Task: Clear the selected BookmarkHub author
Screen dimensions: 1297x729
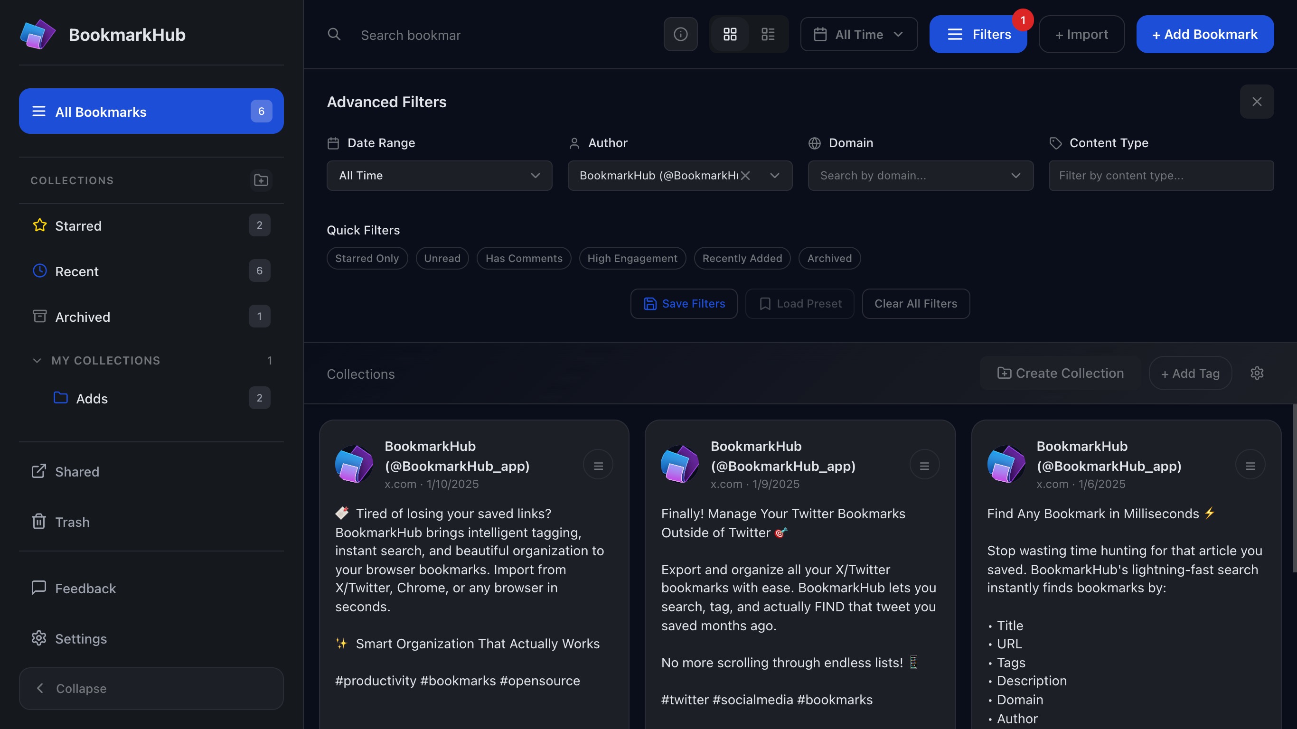Action: (x=746, y=176)
